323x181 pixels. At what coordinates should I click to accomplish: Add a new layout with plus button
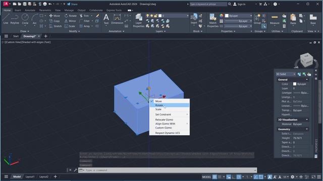click(55, 176)
